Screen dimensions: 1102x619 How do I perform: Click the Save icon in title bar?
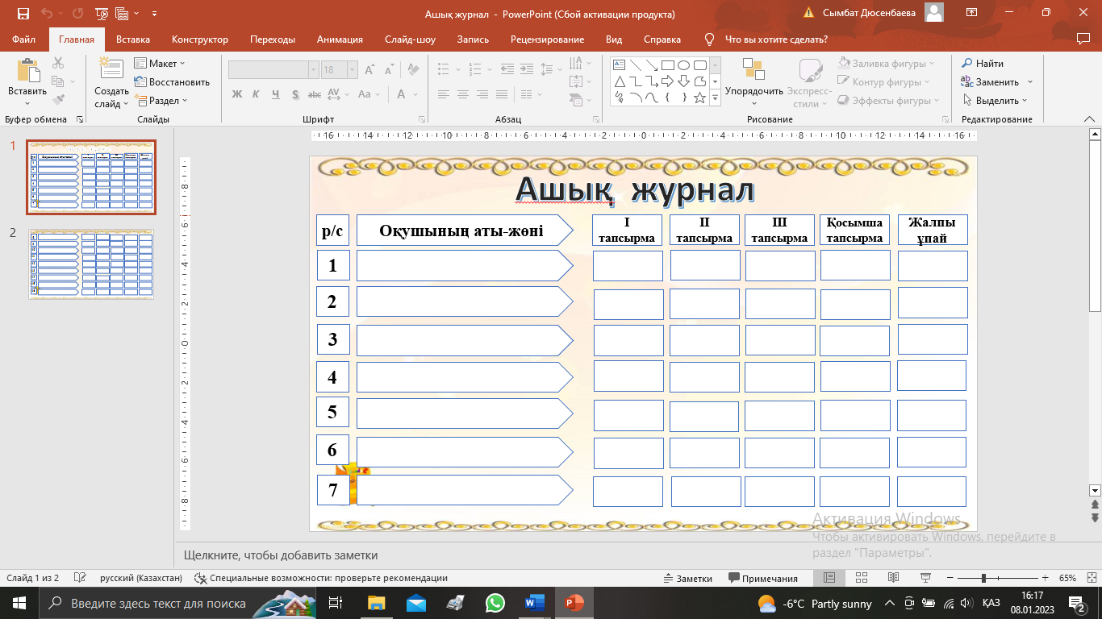(x=23, y=14)
